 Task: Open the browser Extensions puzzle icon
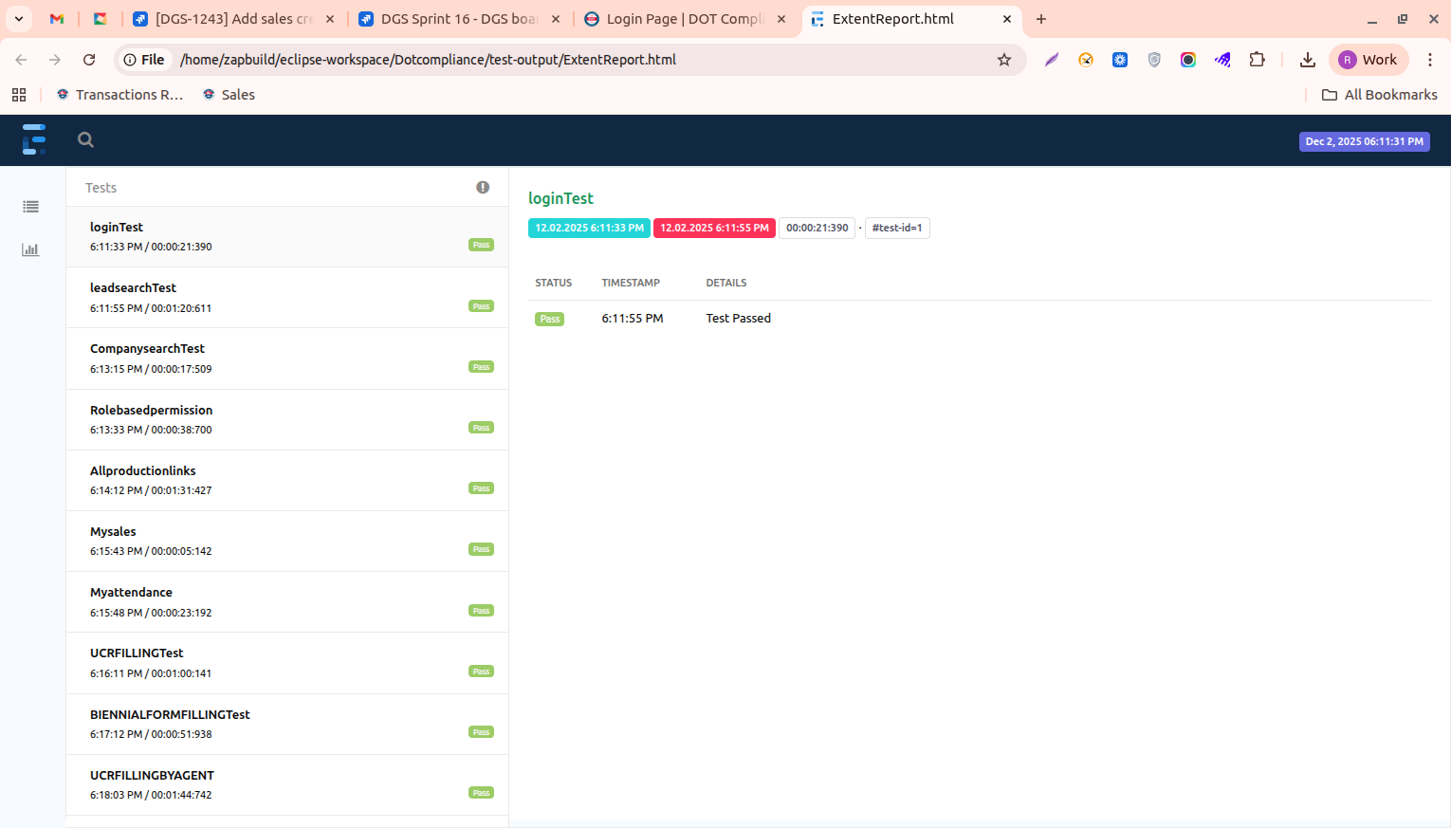(1257, 60)
